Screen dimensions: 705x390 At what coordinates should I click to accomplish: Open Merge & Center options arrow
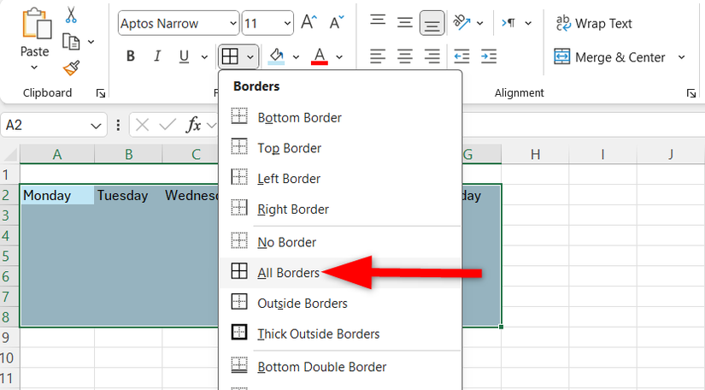[682, 57]
